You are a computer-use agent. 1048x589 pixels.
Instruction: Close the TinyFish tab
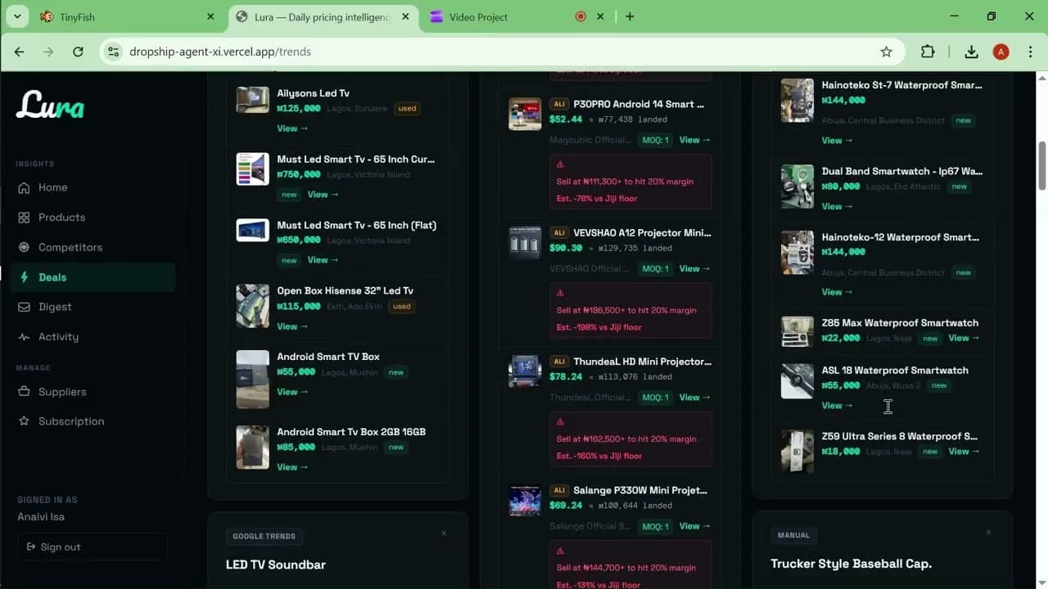point(210,16)
